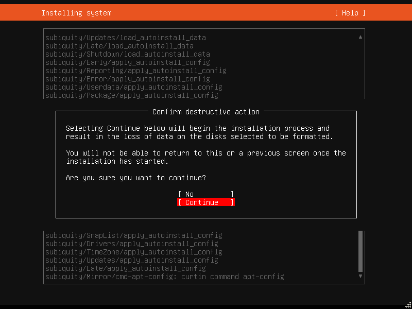Click the 'You will not be able to return' warning line
The image size is (412, 309).
click(206, 153)
